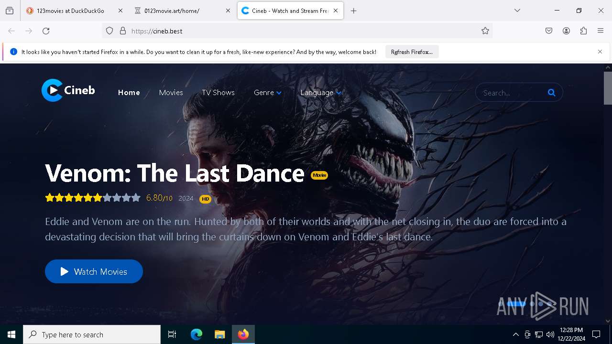Close the 123movies at DuckDuckGo tab
This screenshot has width=612, height=344.
click(x=120, y=11)
